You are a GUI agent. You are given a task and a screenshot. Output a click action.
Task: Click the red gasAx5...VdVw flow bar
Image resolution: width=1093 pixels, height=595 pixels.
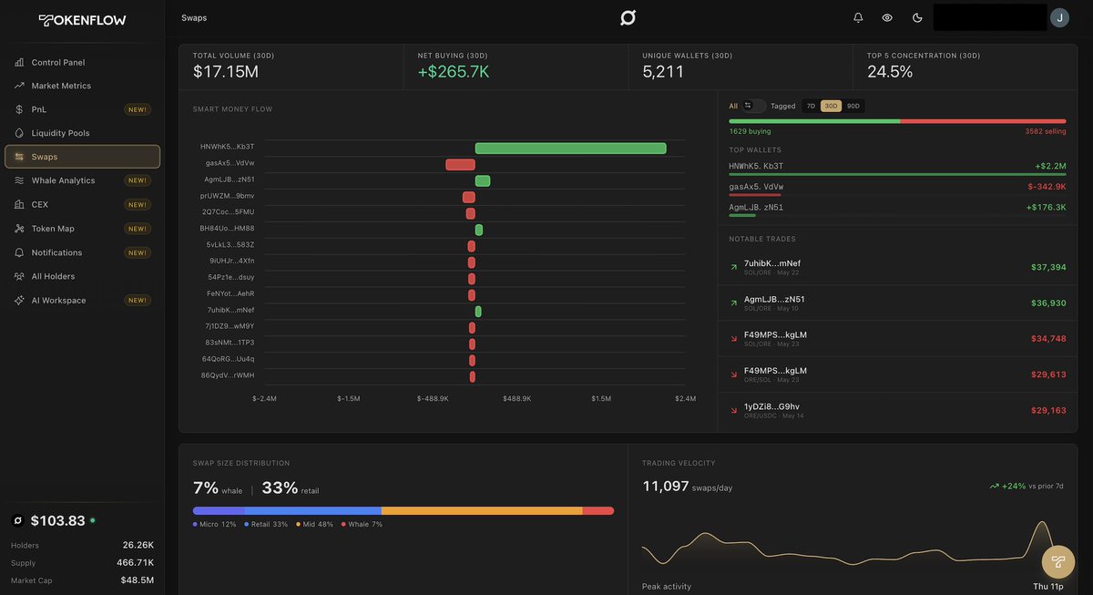point(460,164)
